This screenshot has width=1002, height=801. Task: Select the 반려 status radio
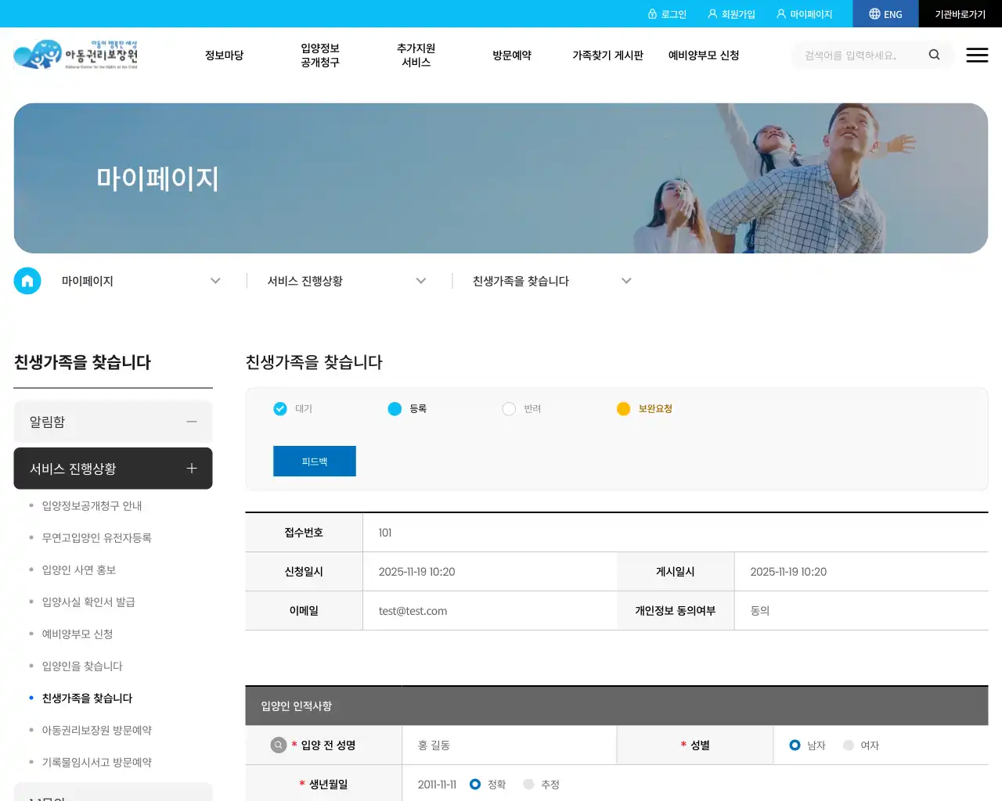[509, 408]
